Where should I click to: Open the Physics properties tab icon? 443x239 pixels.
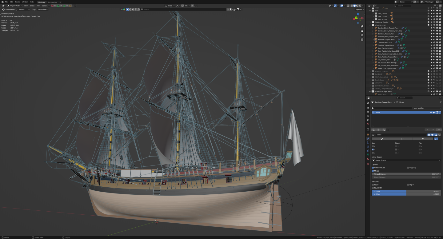click(368, 147)
